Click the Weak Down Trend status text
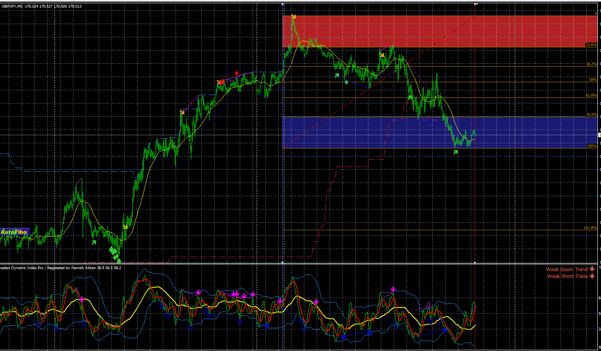 click(567, 270)
